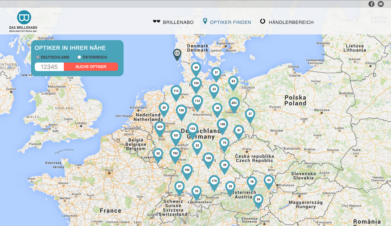Click the map pin labeled 70

[x=224, y=145]
